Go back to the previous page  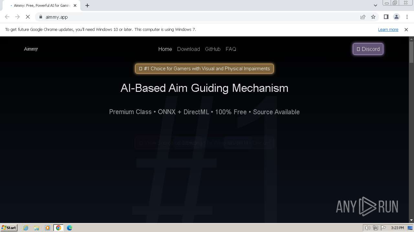pos(7,17)
